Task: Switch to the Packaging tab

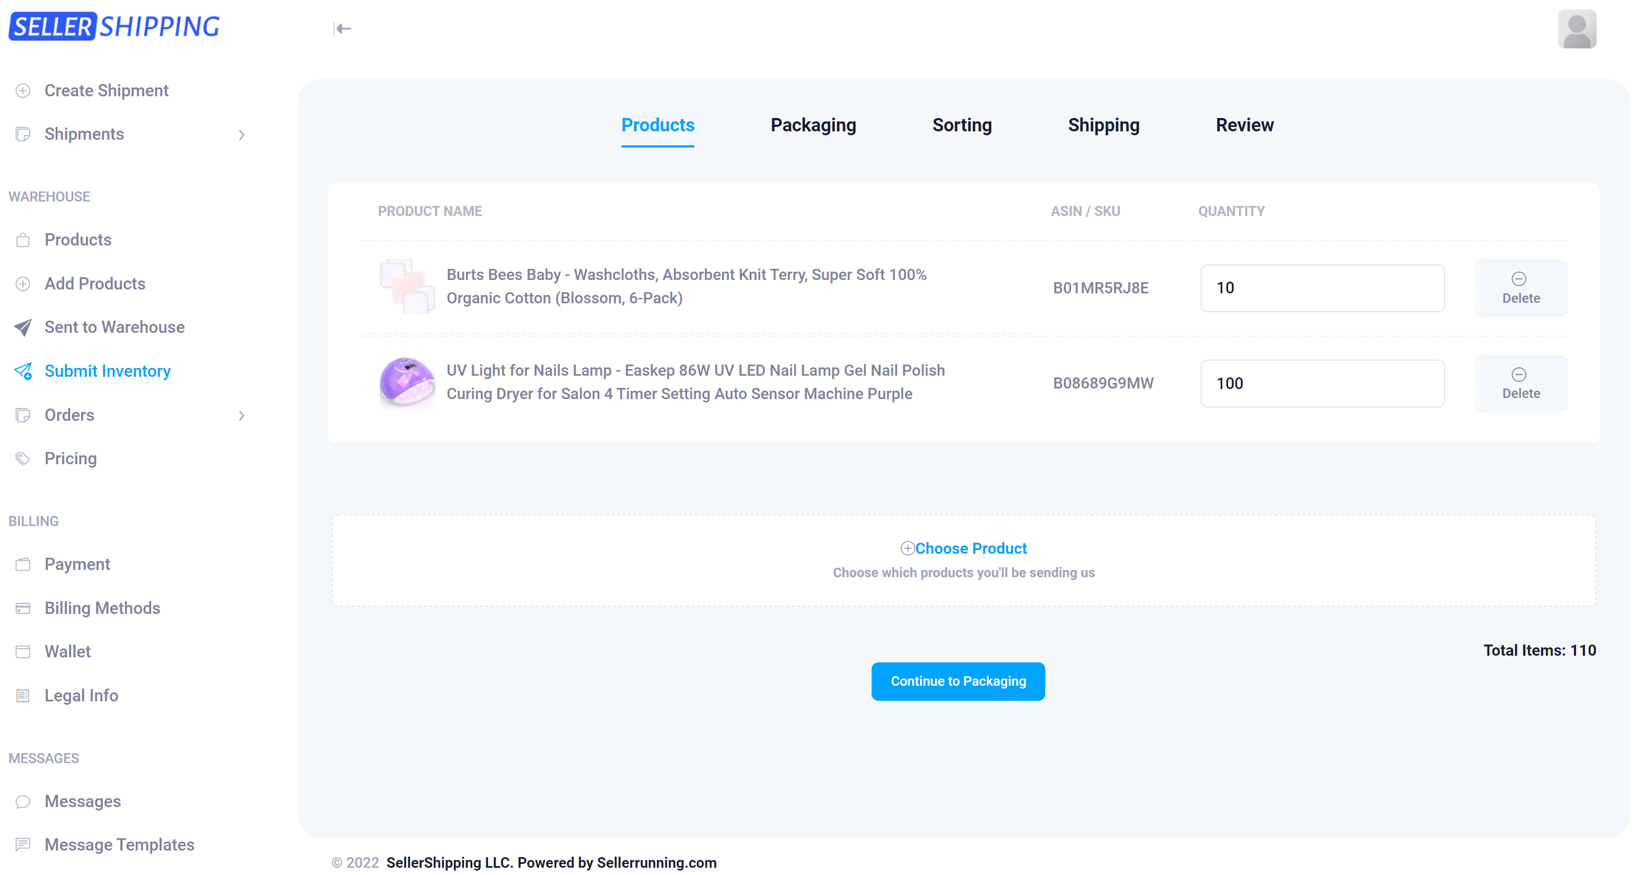Action: pos(813,125)
